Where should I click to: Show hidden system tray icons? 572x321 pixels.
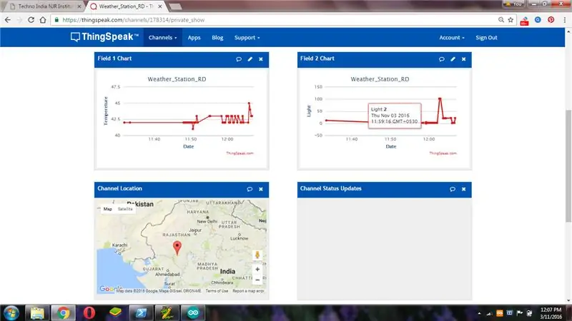coord(479,313)
